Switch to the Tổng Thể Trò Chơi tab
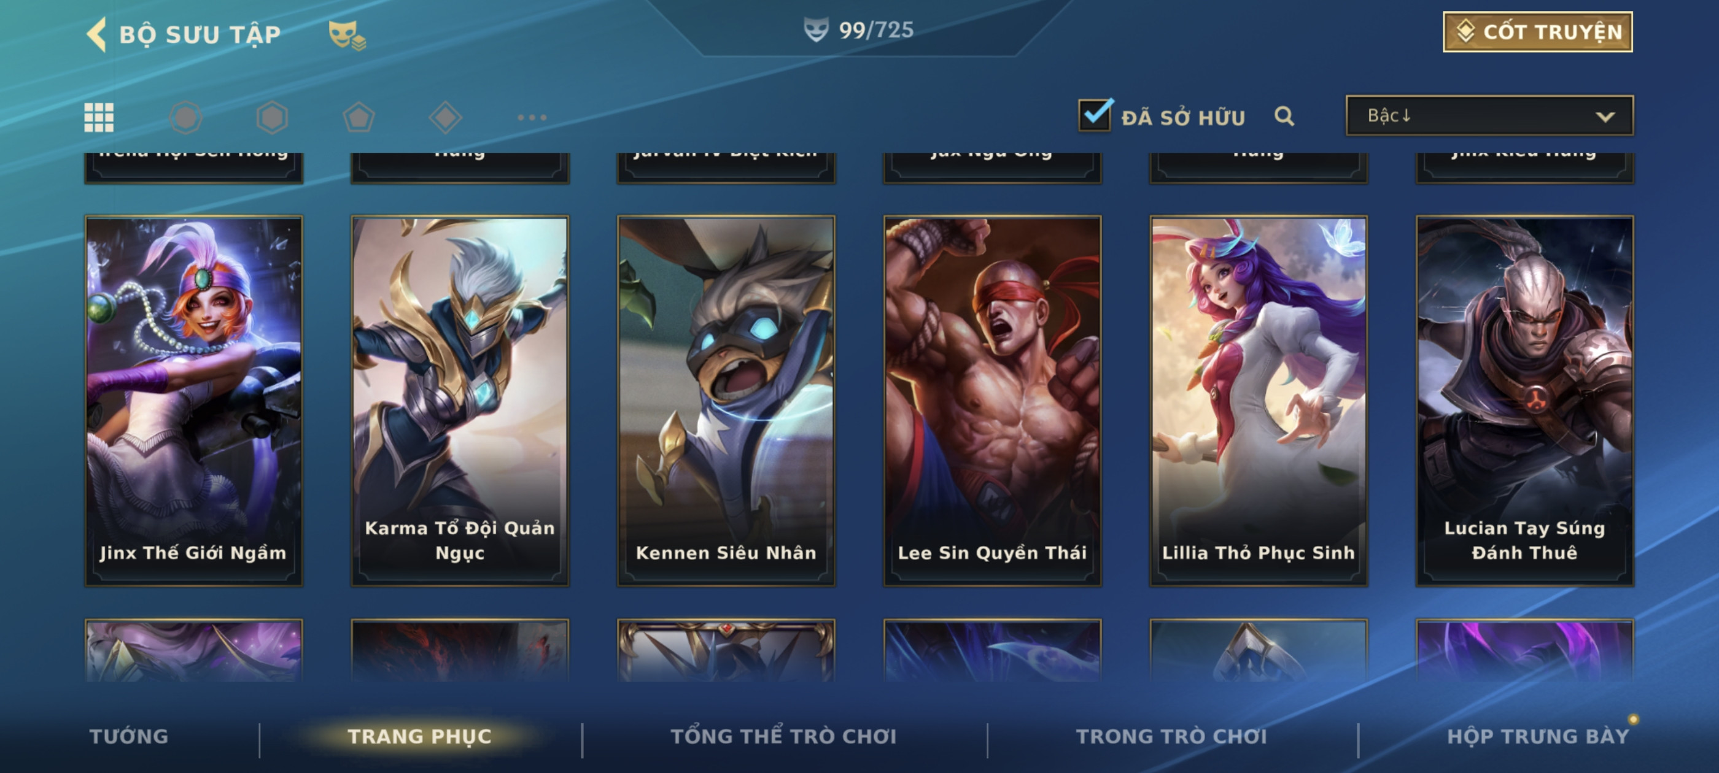Screen dimensions: 1719x773 [783, 736]
